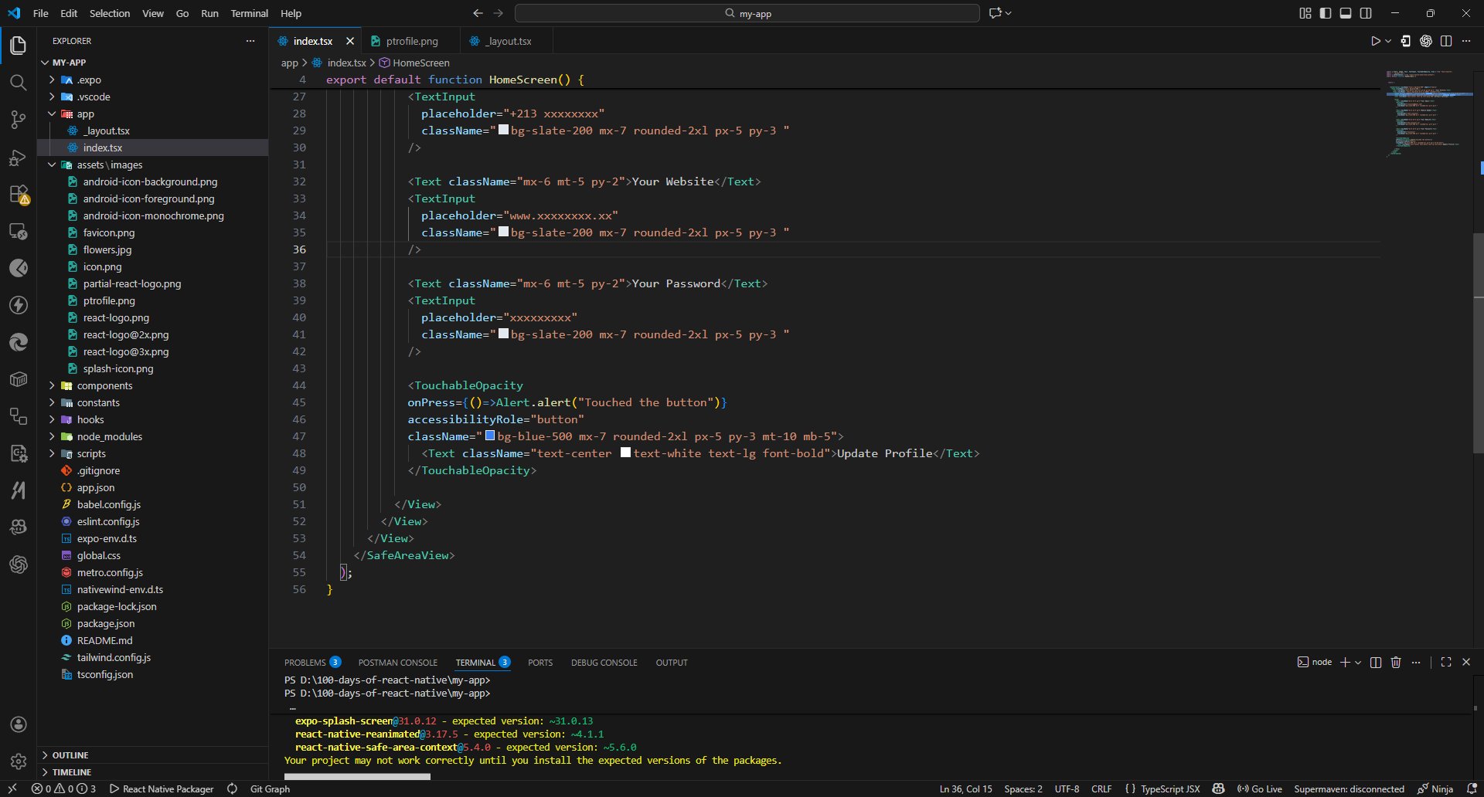Viewport: 1484px width, 797px height.
Task: Open the Extensions view
Action: tap(18, 195)
